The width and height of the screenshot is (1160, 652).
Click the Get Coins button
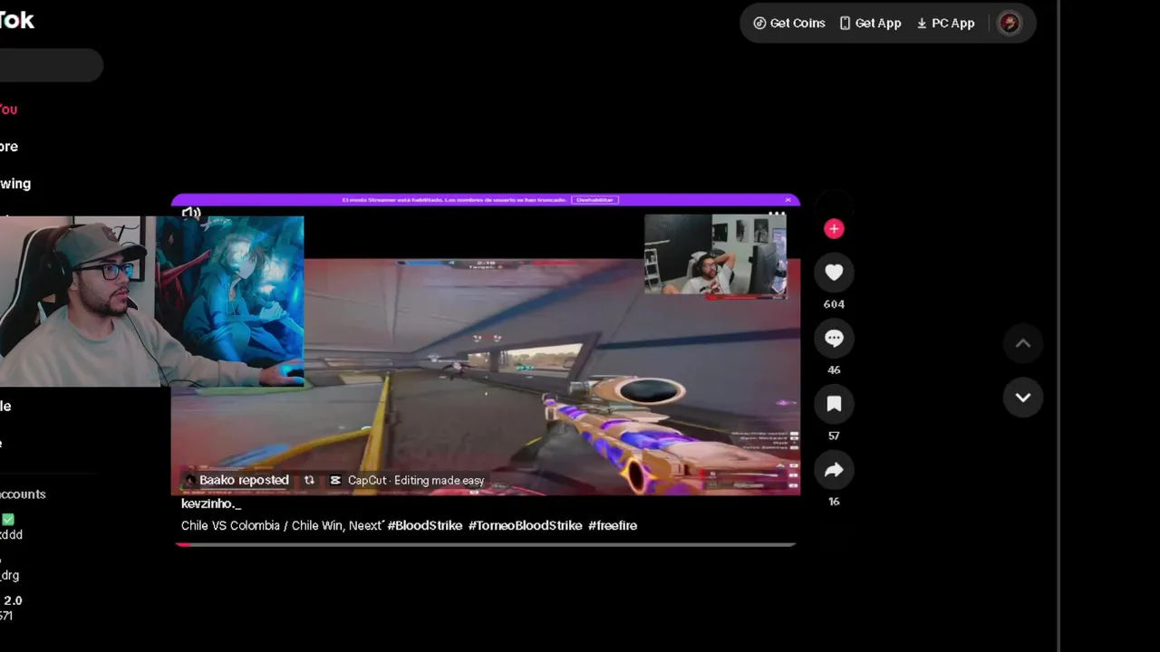coord(789,24)
